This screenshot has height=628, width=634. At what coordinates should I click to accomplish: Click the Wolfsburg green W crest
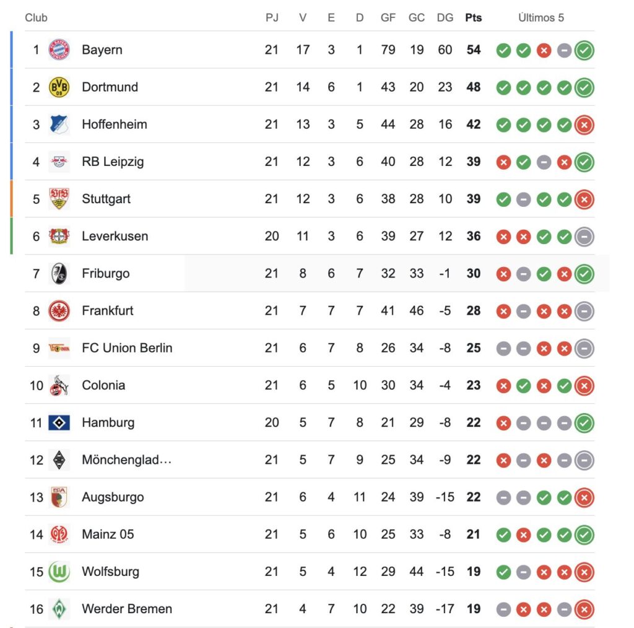[59, 572]
